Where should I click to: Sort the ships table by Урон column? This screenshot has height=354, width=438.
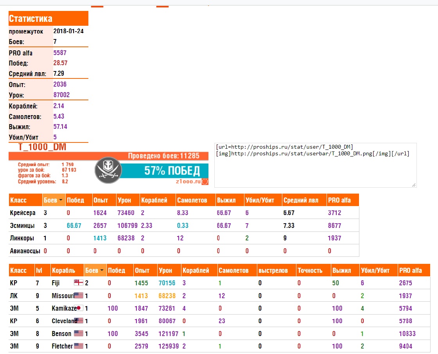tap(169, 270)
